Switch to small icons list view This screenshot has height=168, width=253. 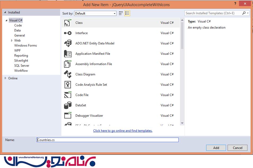[127, 13]
